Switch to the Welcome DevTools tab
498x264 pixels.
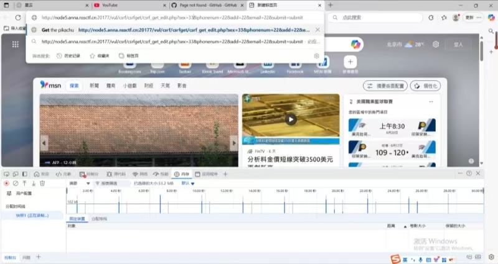pos(41,174)
